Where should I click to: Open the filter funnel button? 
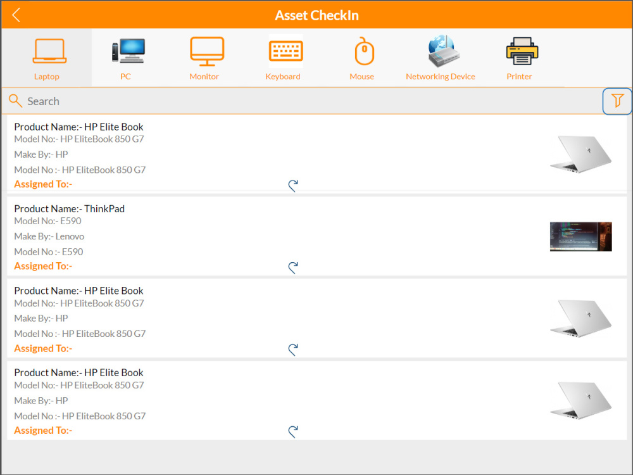(617, 101)
